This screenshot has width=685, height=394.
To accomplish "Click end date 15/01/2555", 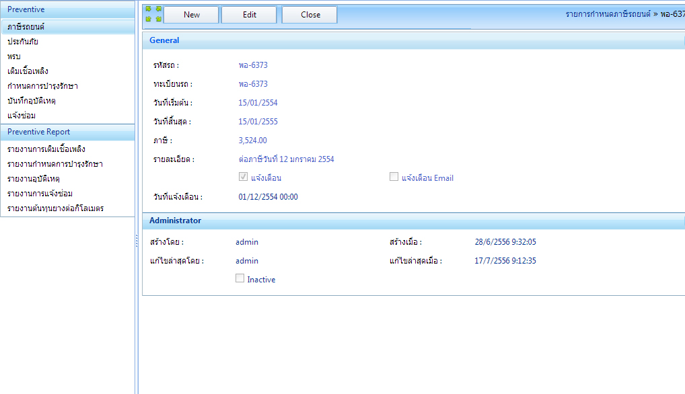I will (258, 121).
